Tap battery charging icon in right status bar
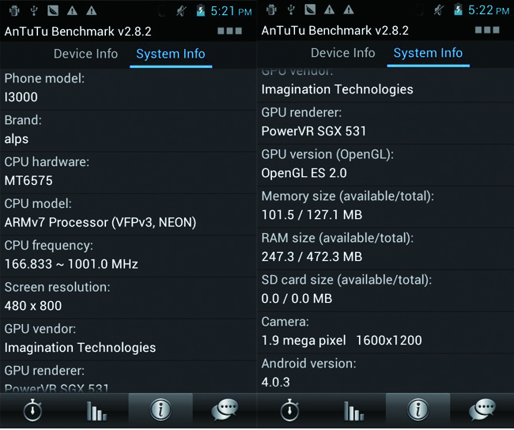 458,9
